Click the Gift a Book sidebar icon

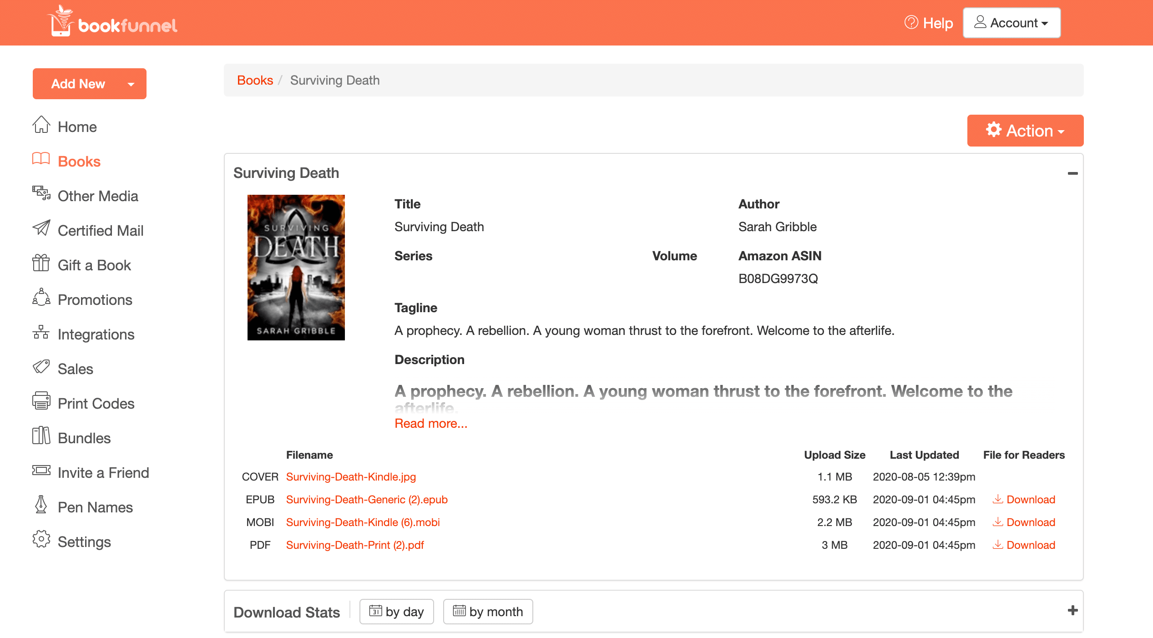[40, 264]
